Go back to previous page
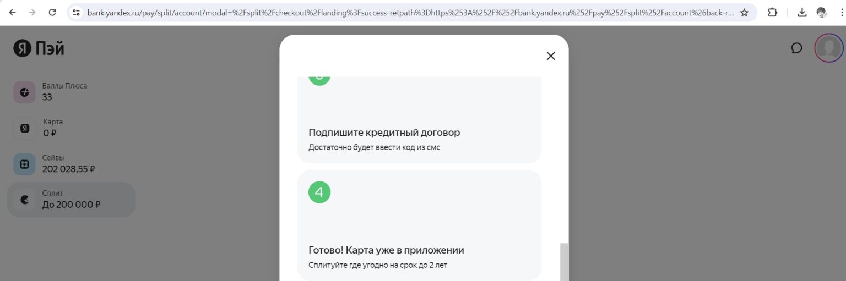The width and height of the screenshot is (846, 281). click(x=12, y=12)
